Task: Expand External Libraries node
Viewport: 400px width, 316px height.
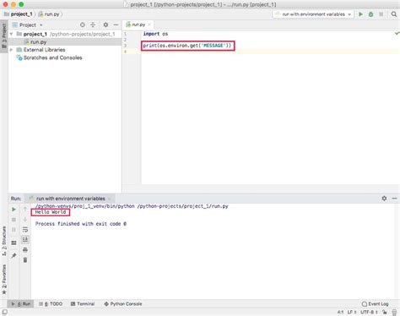Action: point(11,50)
